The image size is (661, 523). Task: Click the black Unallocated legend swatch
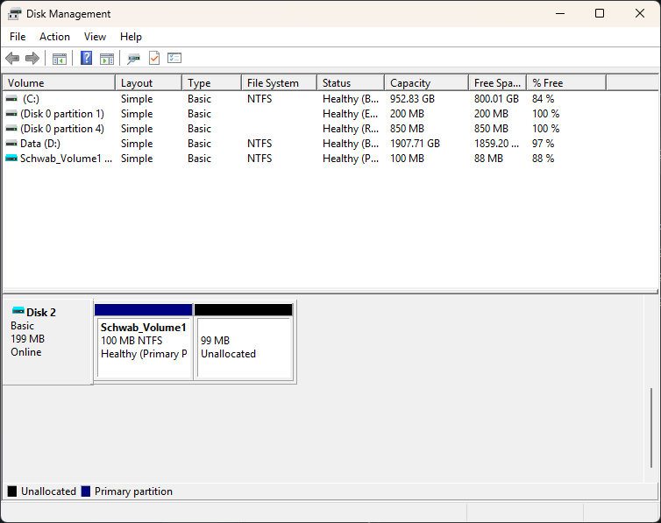coord(12,491)
